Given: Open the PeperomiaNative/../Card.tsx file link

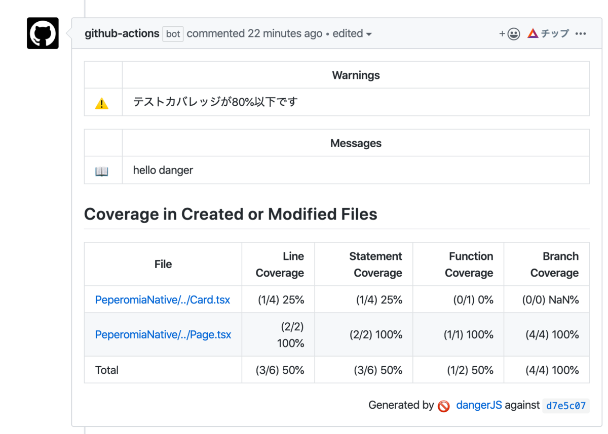Looking at the screenshot, I should coord(163,299).
